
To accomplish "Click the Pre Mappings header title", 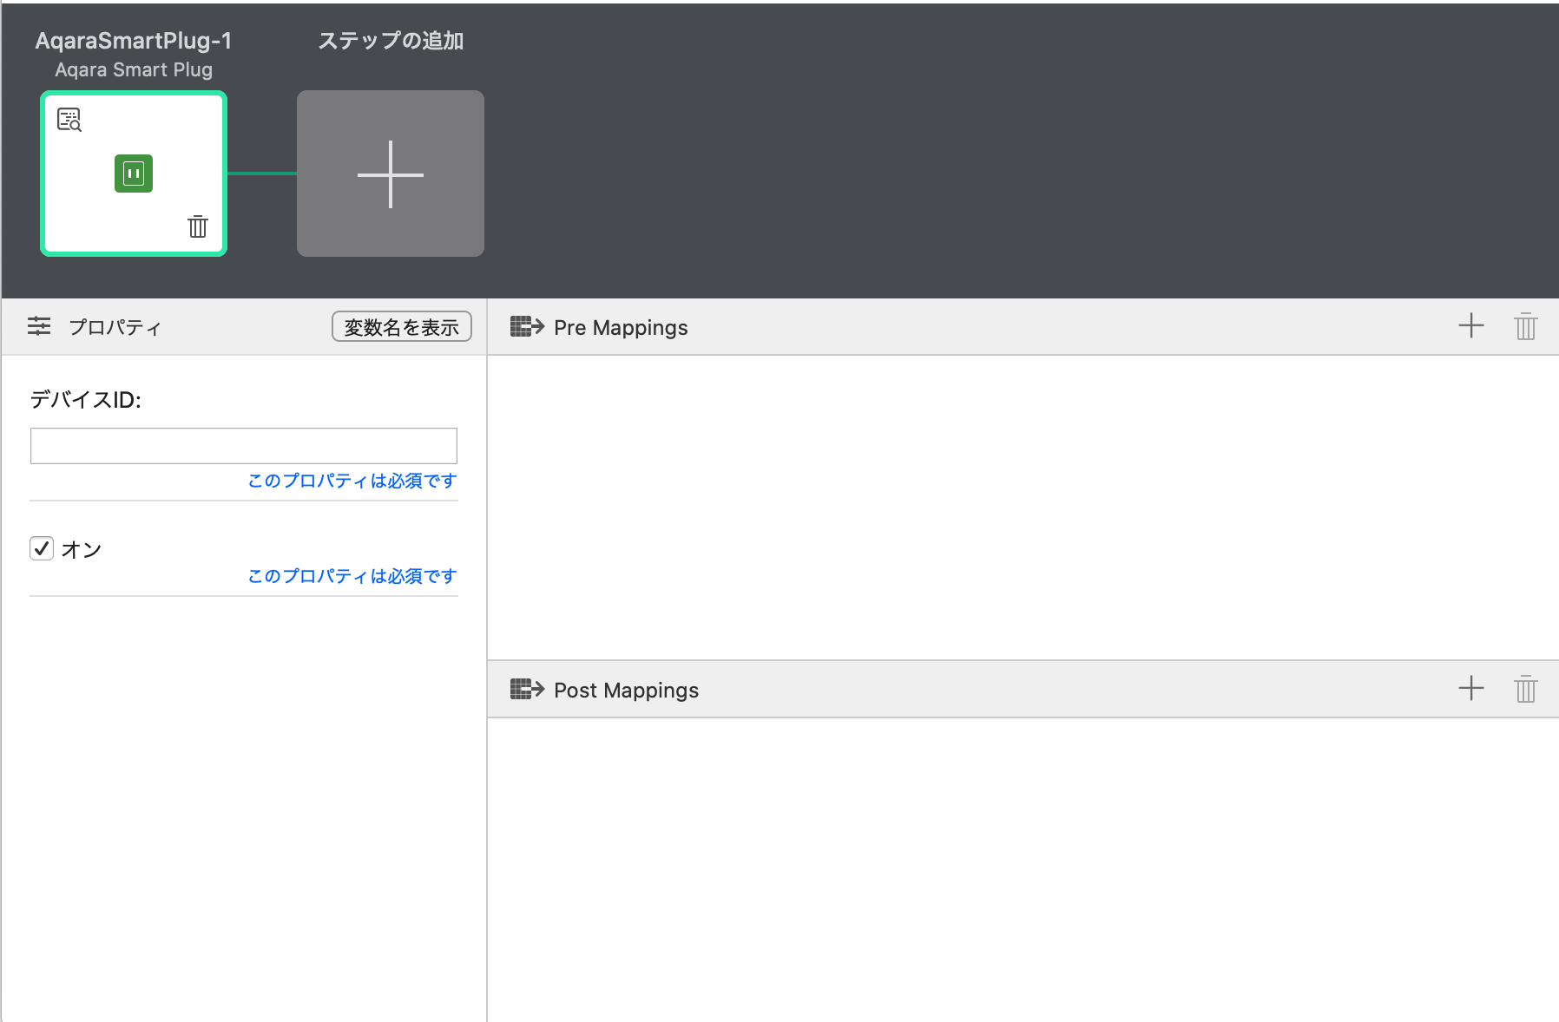I will pos(621,328).
